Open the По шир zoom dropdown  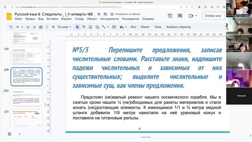[64, 27]
